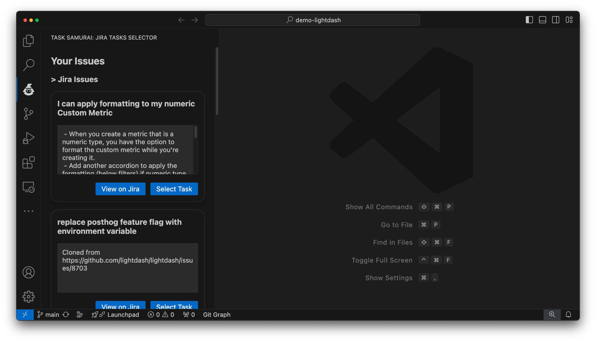Click the errors and warnings indicator
Screen dimensions: 596x342
click(x=161, y=314)
